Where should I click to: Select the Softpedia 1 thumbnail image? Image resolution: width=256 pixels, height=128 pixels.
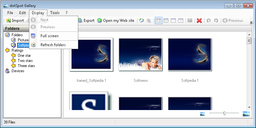pyautogui.click(x=190, y=55)
